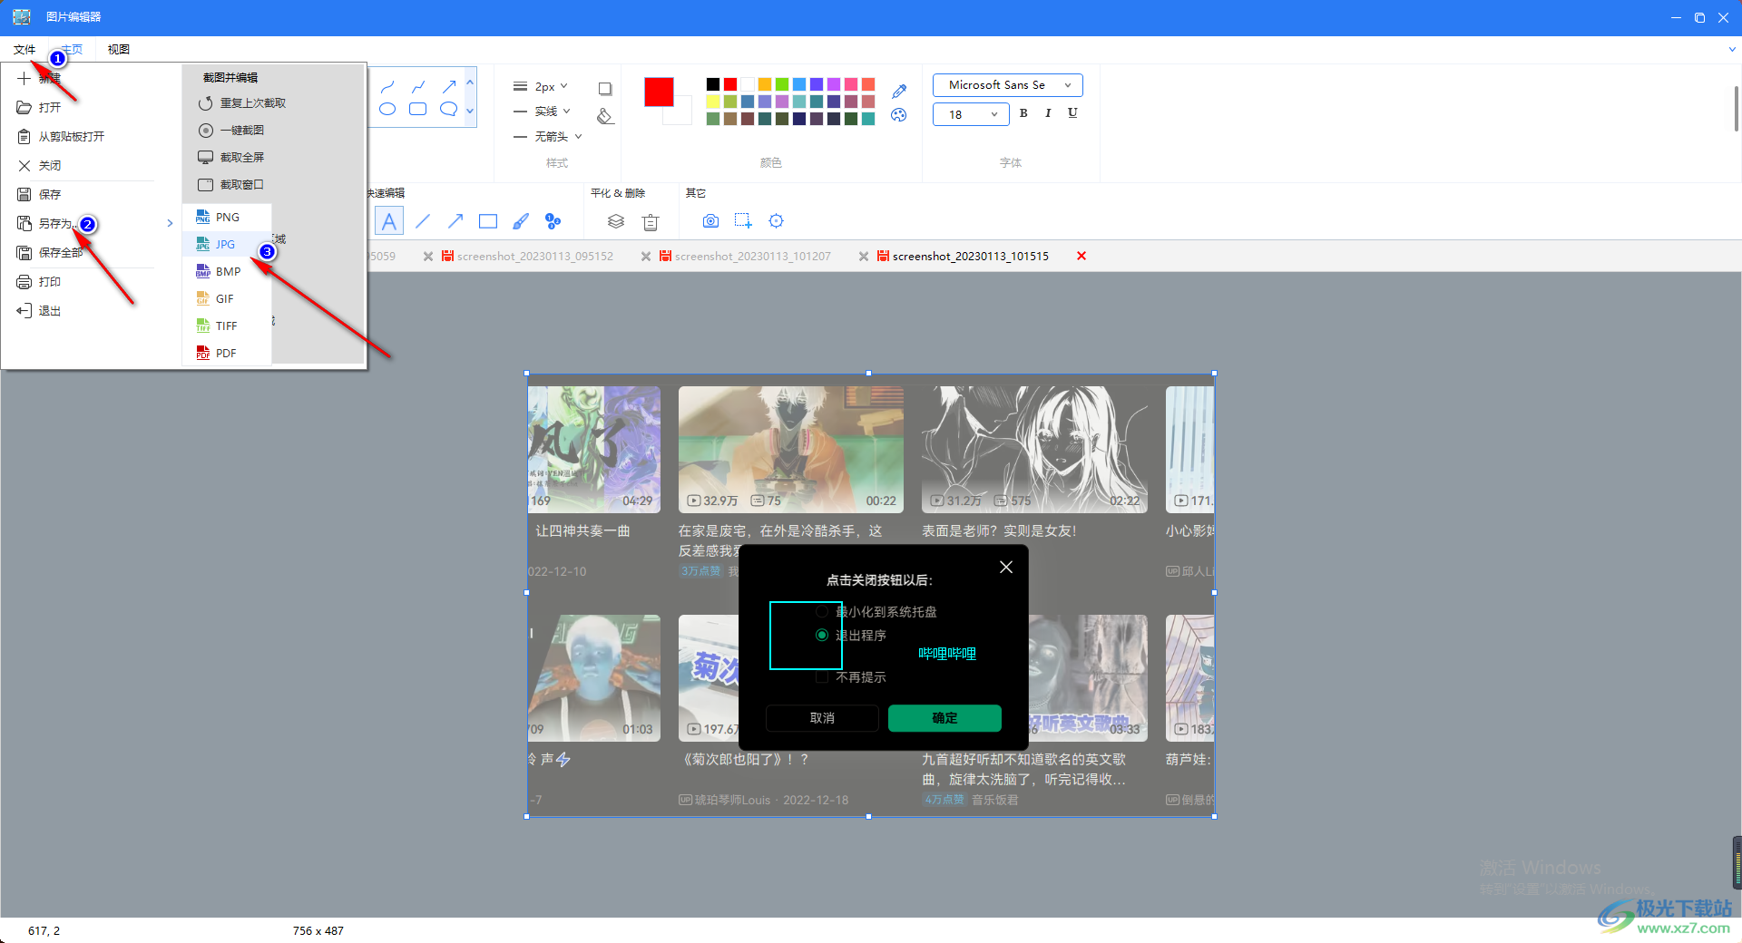Save as JPG format
This screenshot has height=943, width=1742.
[x=227, y=245]
